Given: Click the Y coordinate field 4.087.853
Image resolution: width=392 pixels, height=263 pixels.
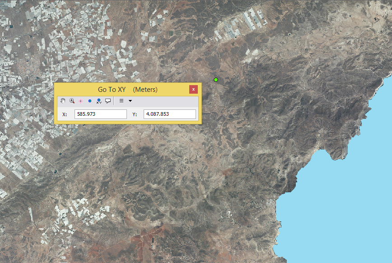Looking at the screenshot, I should [x=170, y=114].
